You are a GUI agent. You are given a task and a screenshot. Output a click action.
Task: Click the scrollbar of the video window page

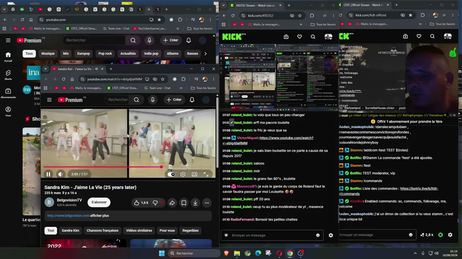coord(217,132)
